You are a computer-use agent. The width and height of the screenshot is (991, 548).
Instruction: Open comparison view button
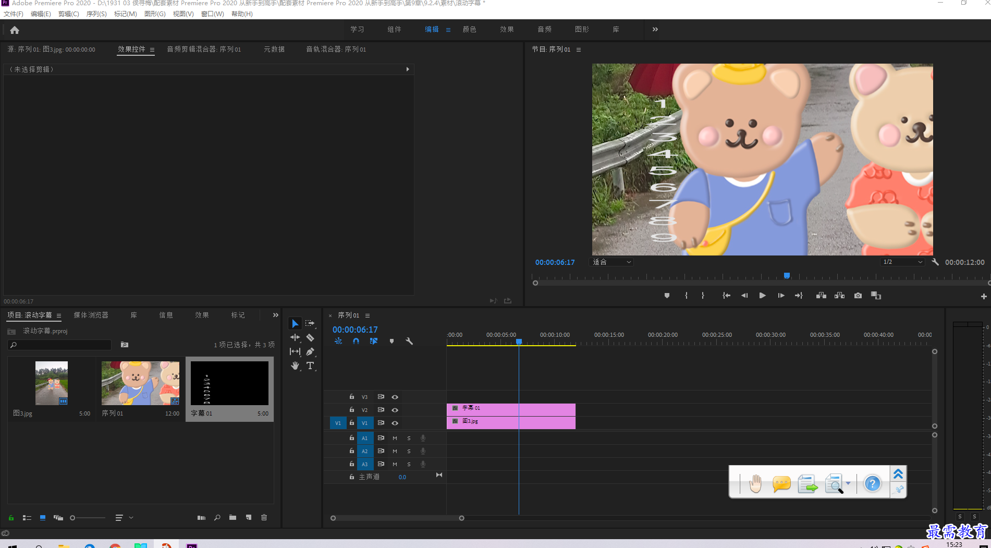pos(876,296)
